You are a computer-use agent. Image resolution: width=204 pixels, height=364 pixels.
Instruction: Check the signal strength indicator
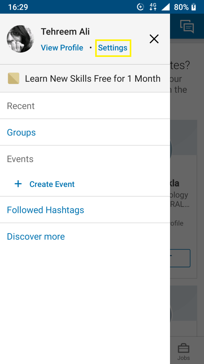click(165, 7)
